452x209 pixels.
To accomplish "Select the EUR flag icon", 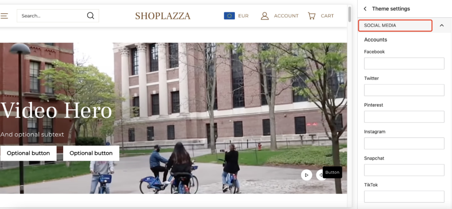I will pos(229,16).
